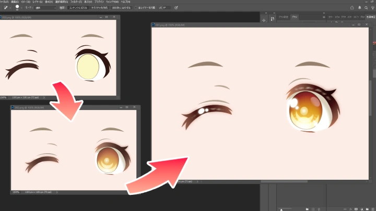
Task: Select the テクスチャを作成 type button
Action: (99, 8)
